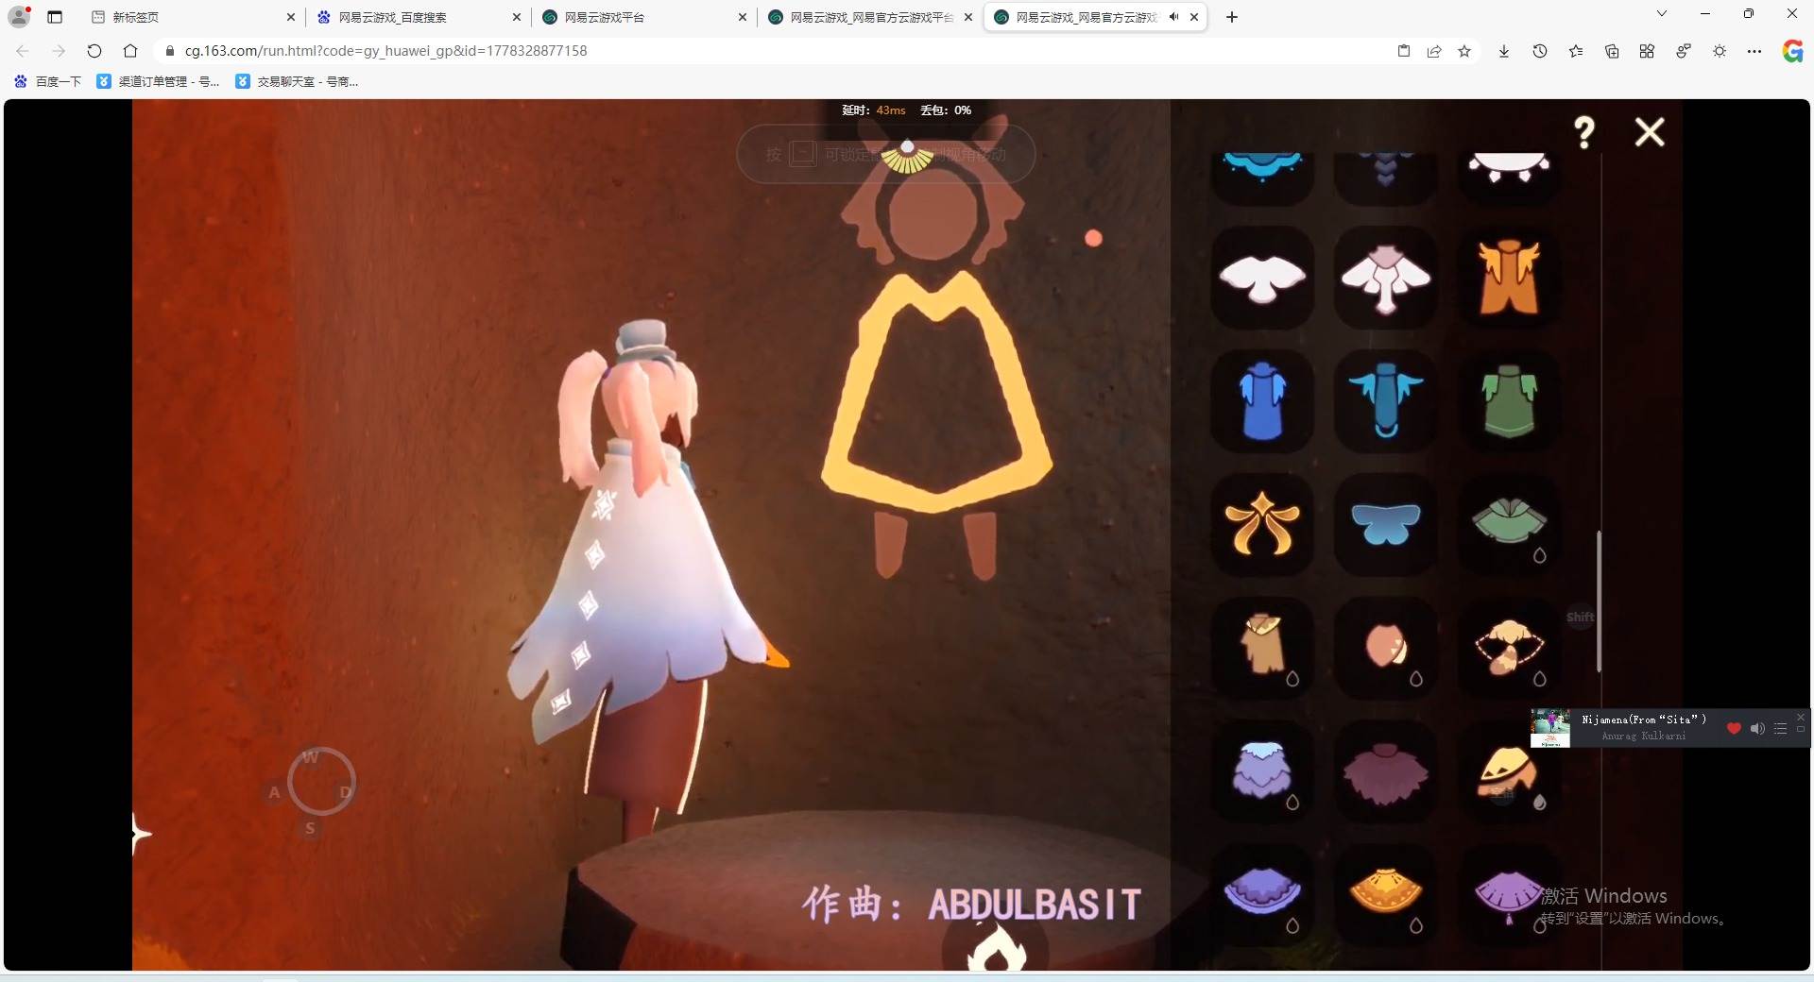This screenshot has height=982, width=1814.
Task: Go to the browser home page
Action: point(130,51)
